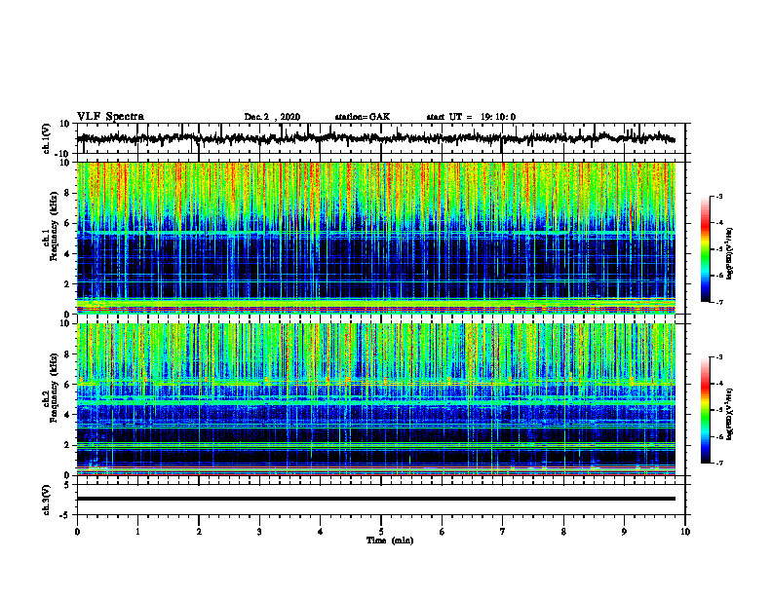Click the ch.1 voltage waveform trace
772x596 pixels.
click(375, 138)
